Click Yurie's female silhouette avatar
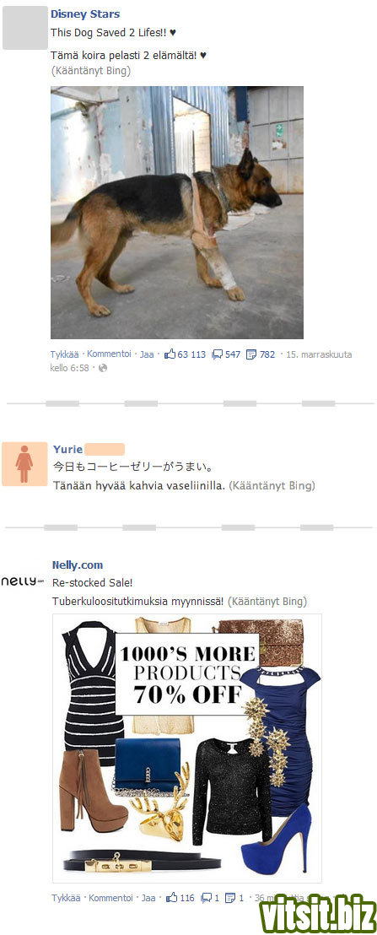 24,464
